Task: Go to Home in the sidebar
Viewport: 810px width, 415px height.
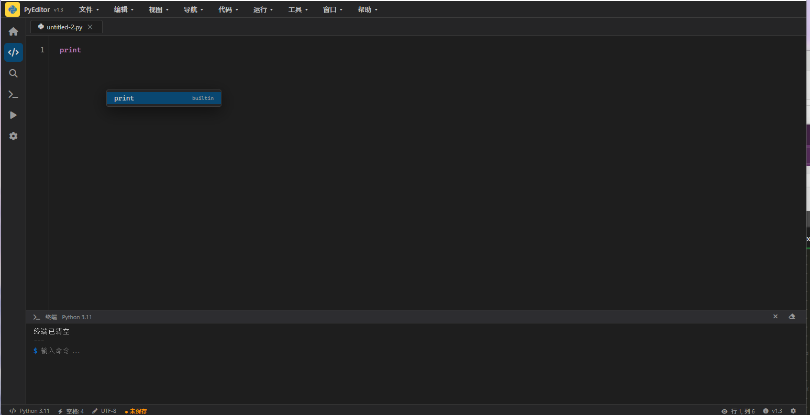Action: tap(14, 31)
